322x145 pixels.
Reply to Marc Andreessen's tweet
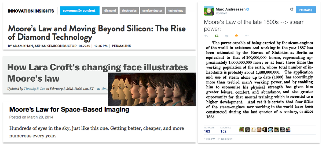click(x=206, y=36)
